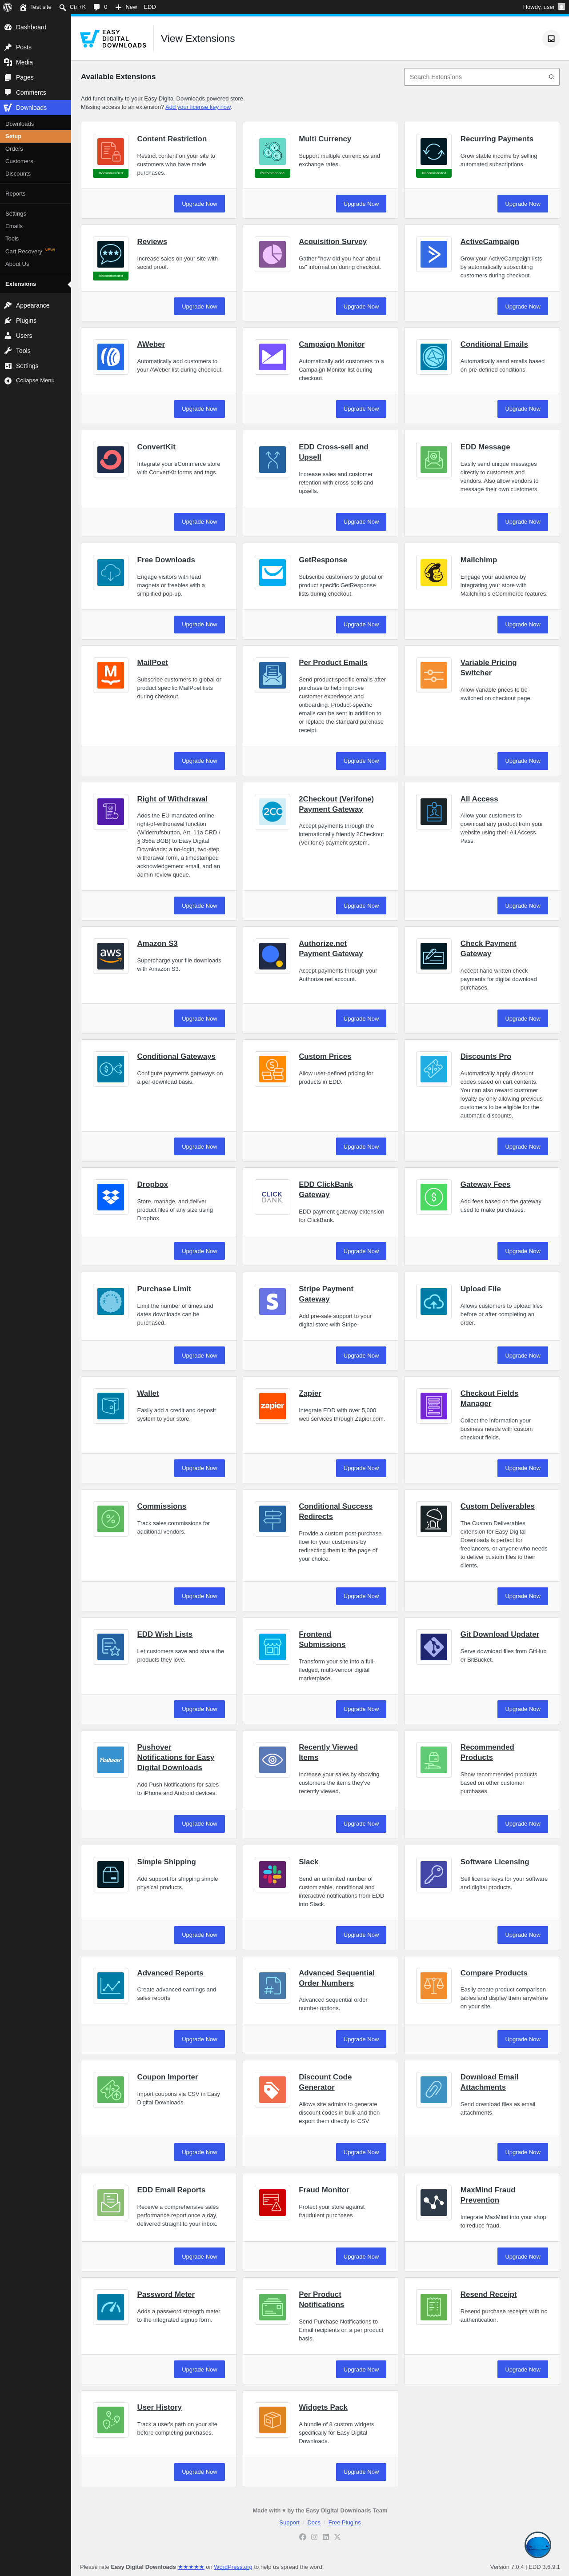Collapse the sidebar with Collapse Menu

[35, 381]
